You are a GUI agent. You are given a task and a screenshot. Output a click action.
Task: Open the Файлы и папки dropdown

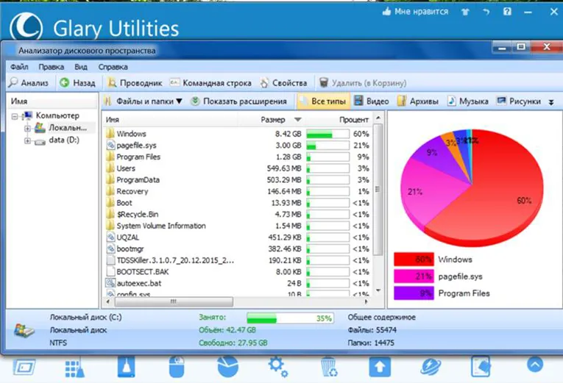coord(143,101)
